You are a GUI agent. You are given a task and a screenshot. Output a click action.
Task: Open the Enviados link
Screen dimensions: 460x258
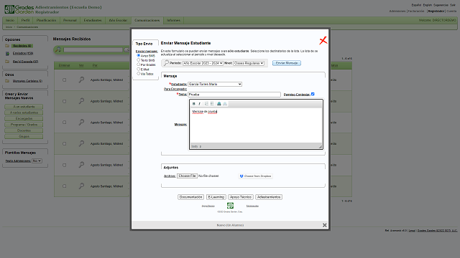coord(23,53)
